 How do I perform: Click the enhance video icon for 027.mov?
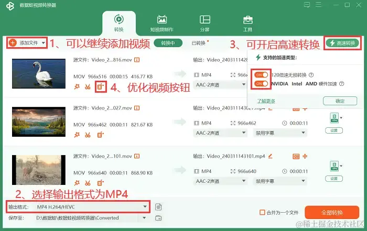[x=101, y=135]
